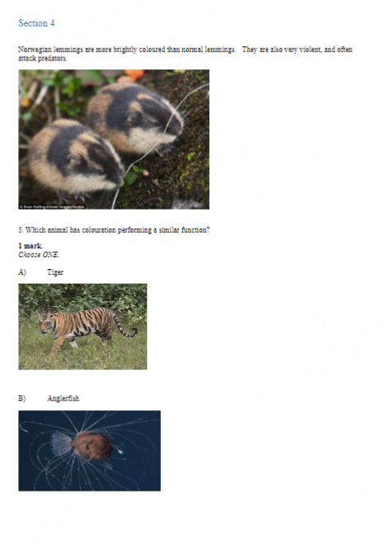This screenshot has height=544, width=390.
Task: Click the front-left lemming in the photo
Action: [75, 158]
